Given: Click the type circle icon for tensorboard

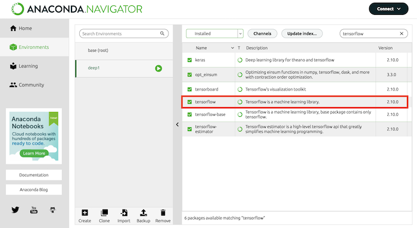Looking at the screenshot, I should [x=240, y=89].
